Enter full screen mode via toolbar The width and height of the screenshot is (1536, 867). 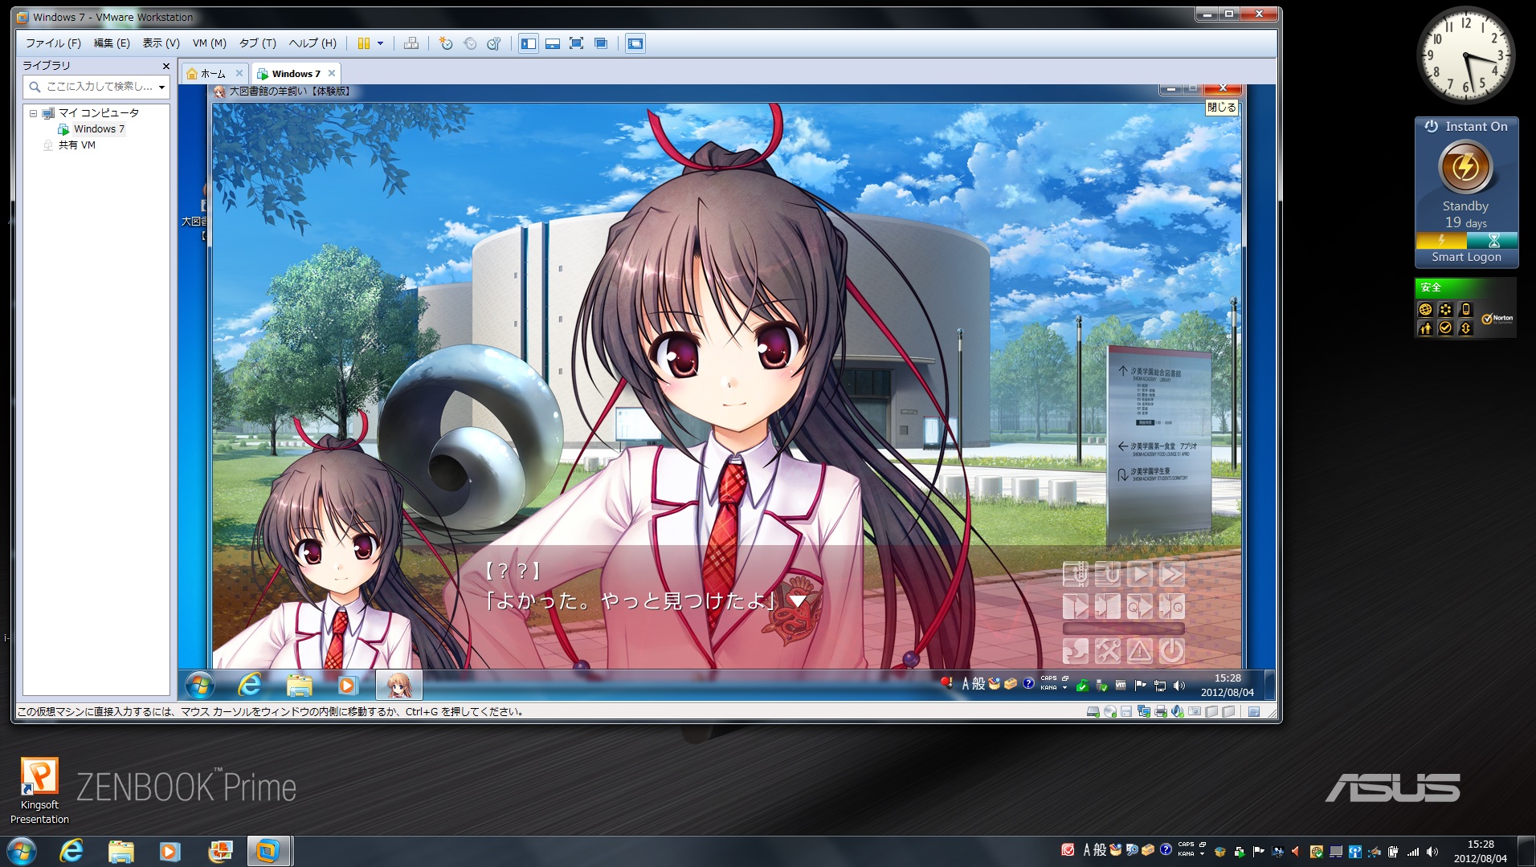(x=576, y=43)
